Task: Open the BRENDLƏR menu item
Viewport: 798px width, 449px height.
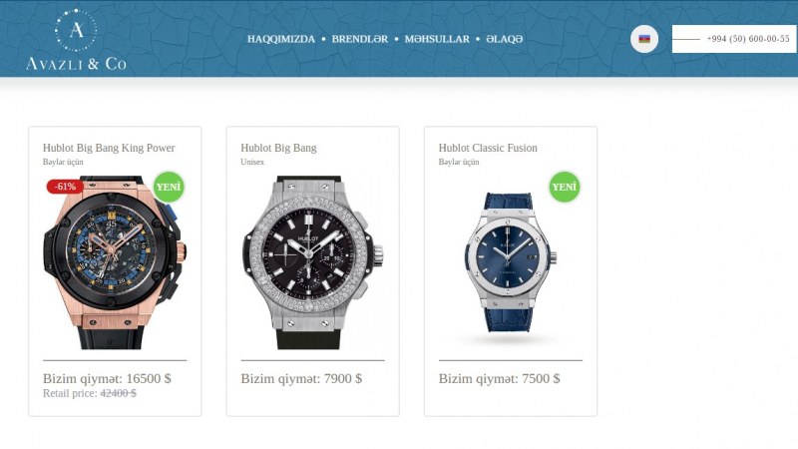Action: (x=360, y=39)
